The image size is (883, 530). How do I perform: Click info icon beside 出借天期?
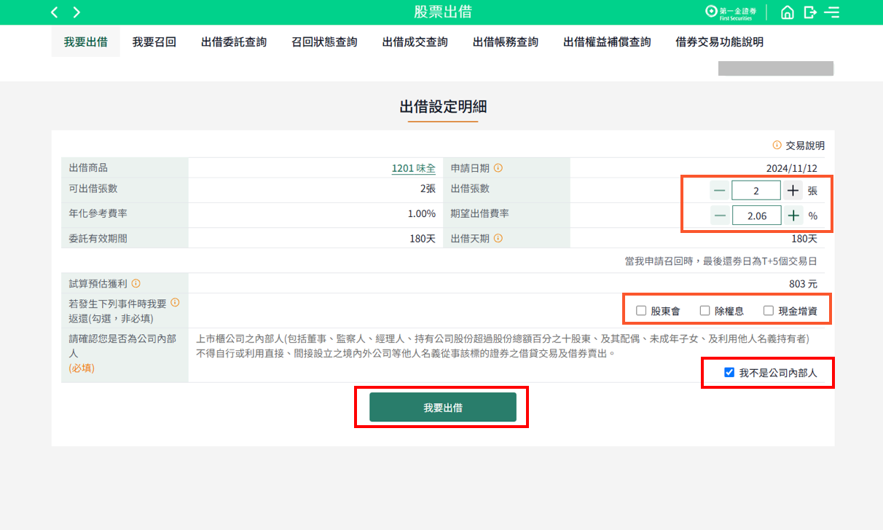498,238
